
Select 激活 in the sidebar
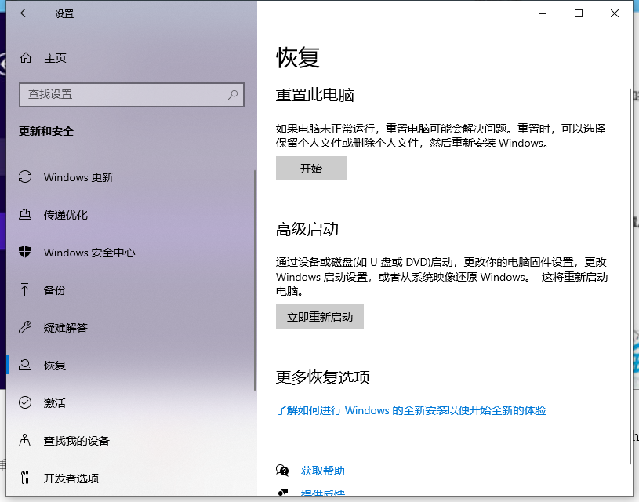pos(55,403)
